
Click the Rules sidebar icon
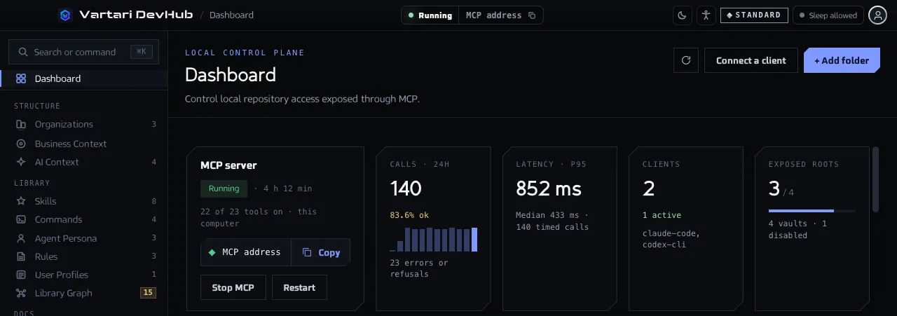coord(21,256)
